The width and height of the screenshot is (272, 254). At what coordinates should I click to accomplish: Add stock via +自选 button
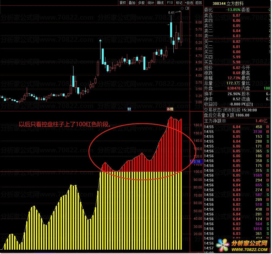(x=189, y=3)
